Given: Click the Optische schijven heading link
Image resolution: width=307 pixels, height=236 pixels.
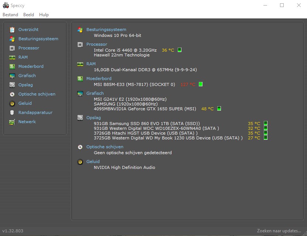Looking at the screenshot, I should tap(105, 147).
